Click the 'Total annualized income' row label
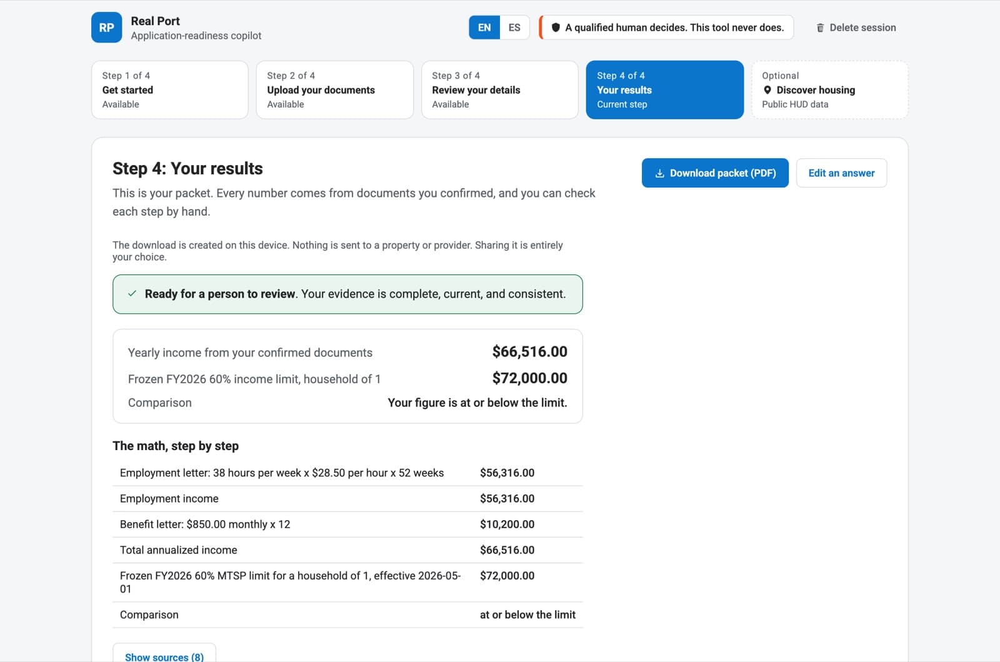The height and width of the screenshot is (662, 1000). coord(179,550)
